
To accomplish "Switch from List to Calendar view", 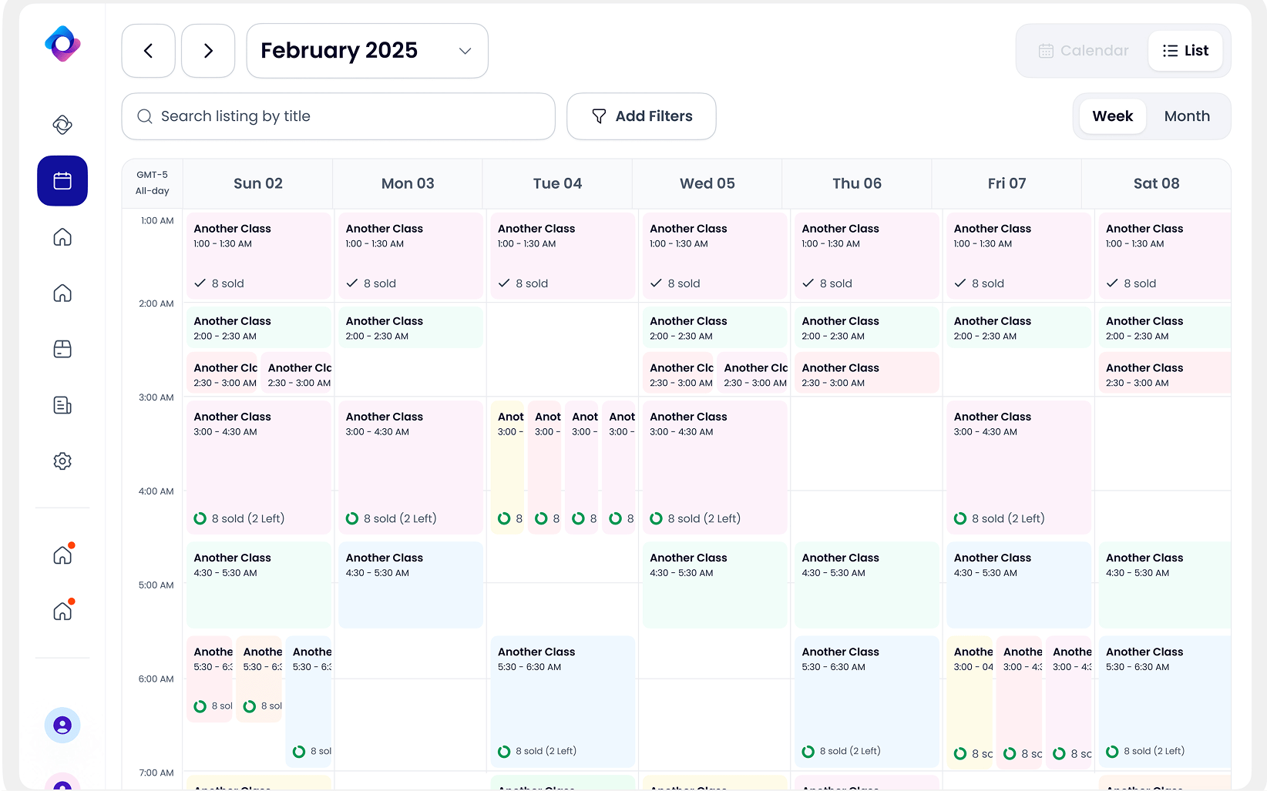I will (x=1083, y=50).
